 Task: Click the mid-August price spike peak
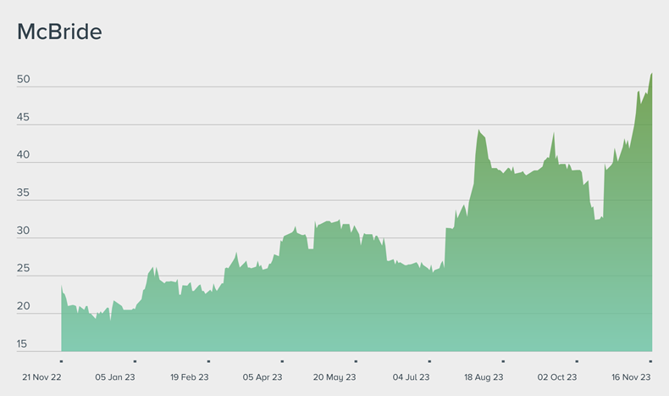click(x=479, y=131)
